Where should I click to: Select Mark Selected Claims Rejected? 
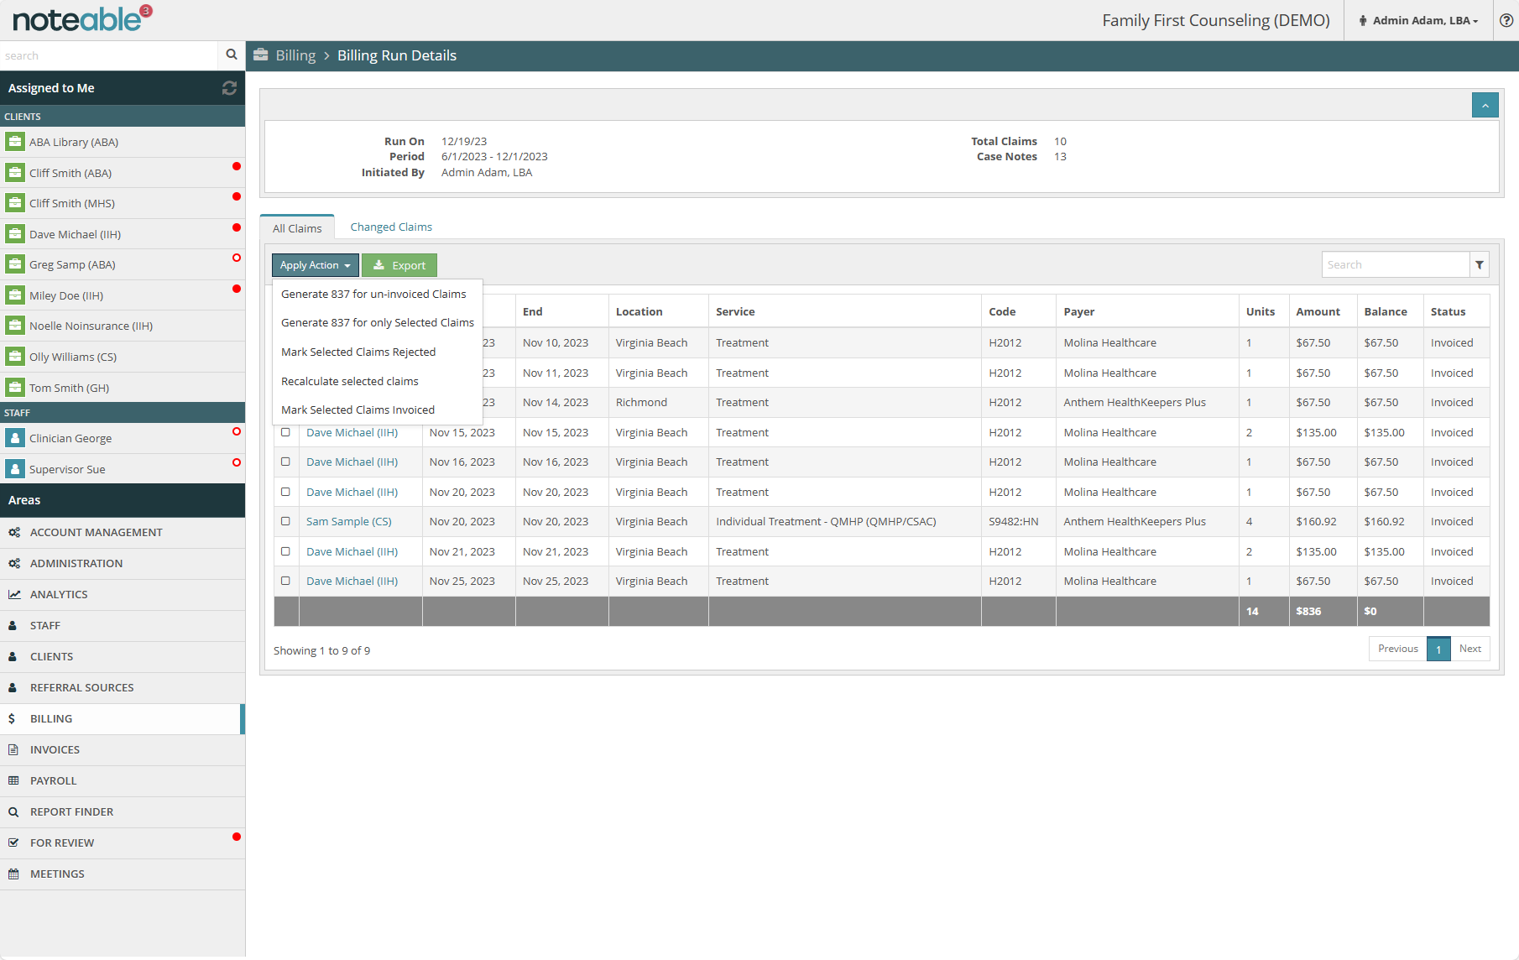(x=358, y=352)
